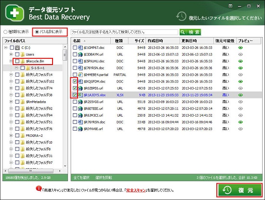Click the clock history icon in the header
This screenshot has width=265, height=200.
[x=181, y=16]
